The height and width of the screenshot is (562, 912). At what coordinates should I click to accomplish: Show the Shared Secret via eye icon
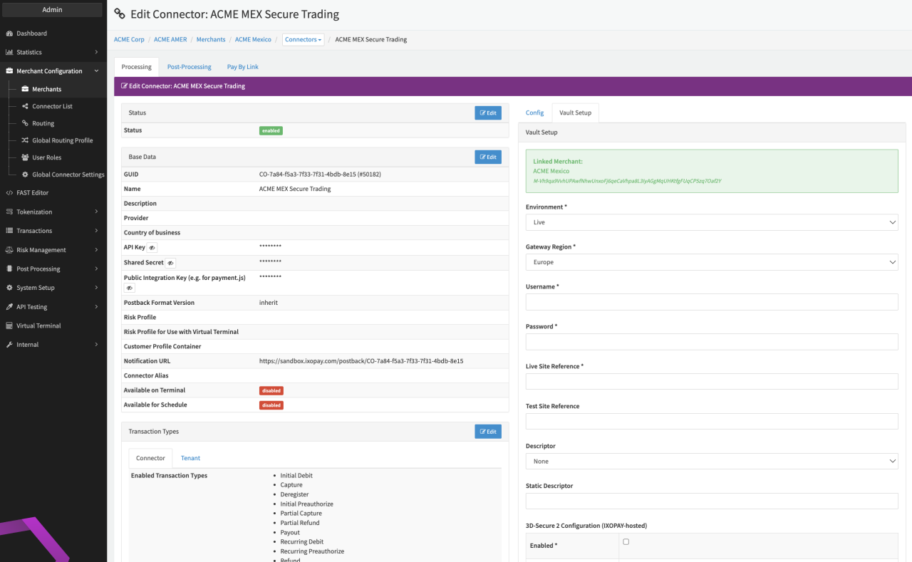coord(170,263)
